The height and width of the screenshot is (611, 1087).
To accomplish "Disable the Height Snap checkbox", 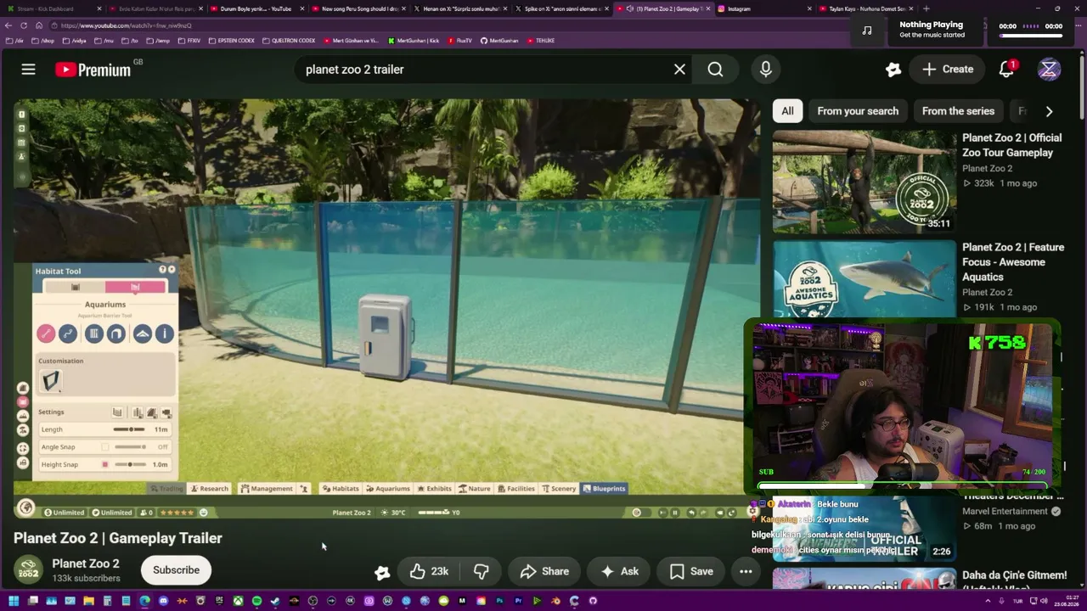I will [105, 465].
